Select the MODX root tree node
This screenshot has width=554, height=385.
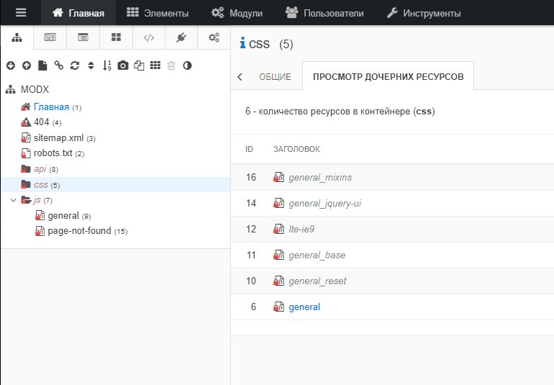pyautogui.click(x=35, y=89)
